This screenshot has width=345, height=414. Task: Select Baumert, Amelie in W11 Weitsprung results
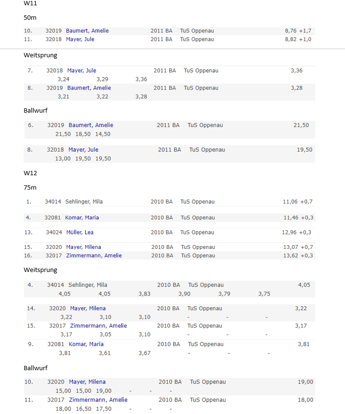[89, 88]
